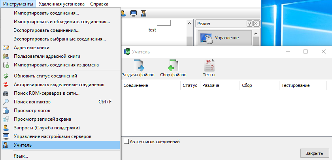Click the Импортировать соединения из домена icon

coord(6,65)
